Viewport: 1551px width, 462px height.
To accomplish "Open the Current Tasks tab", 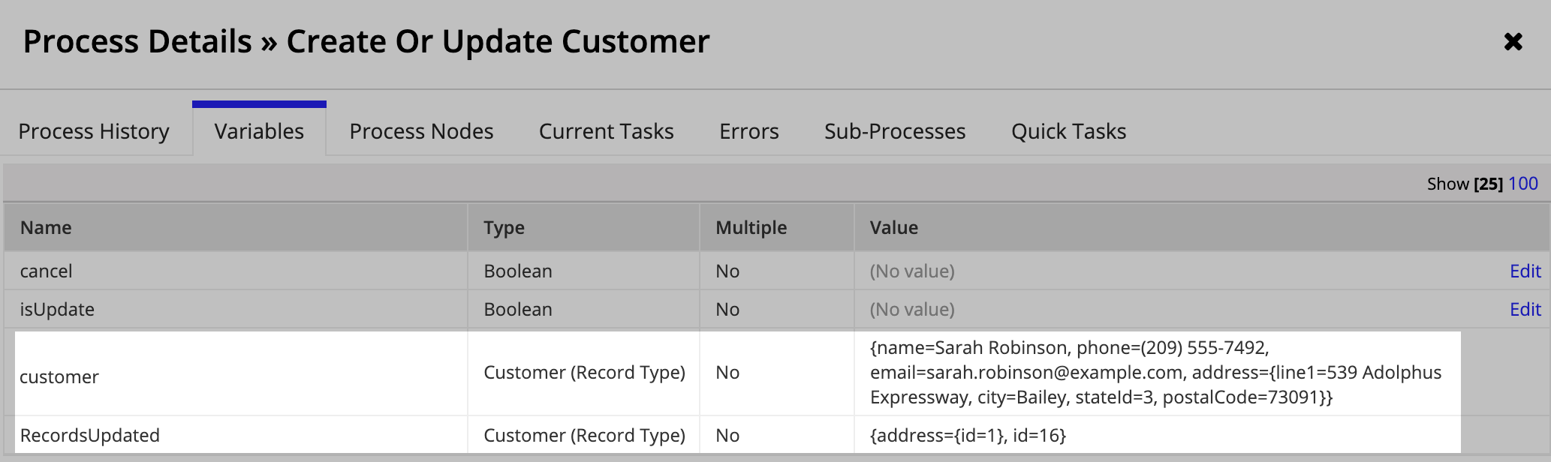I will 606,131.
